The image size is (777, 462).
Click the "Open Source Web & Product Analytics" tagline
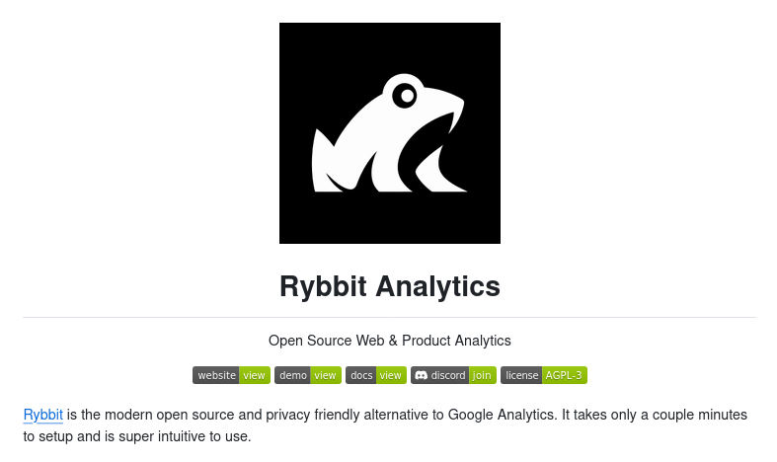(389, 341)
